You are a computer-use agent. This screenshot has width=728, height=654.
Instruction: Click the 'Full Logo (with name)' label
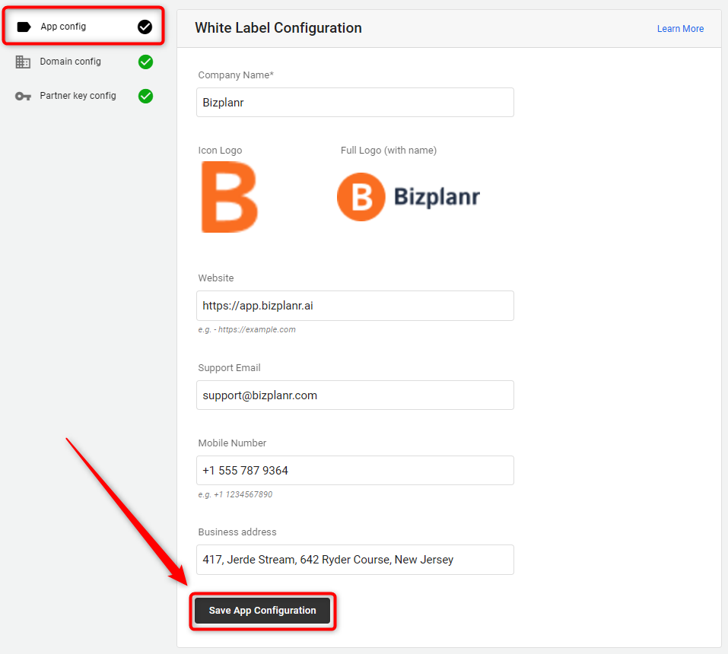389,151
